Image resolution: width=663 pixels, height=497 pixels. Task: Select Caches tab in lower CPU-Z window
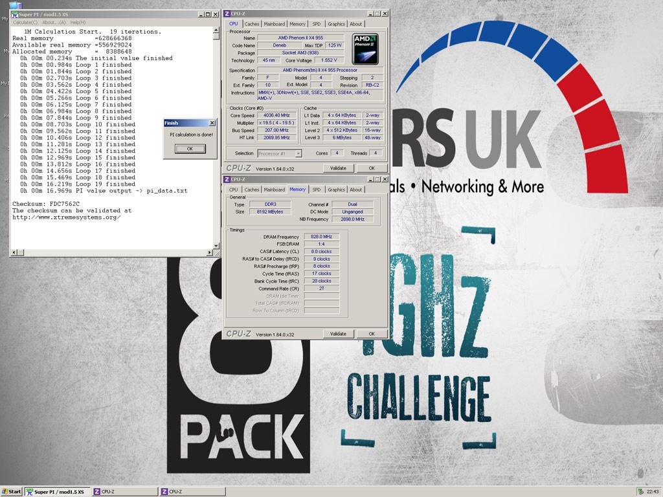click(252, 190)
